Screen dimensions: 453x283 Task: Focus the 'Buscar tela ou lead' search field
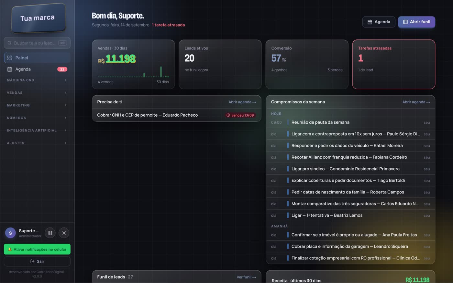coord(37,43)
